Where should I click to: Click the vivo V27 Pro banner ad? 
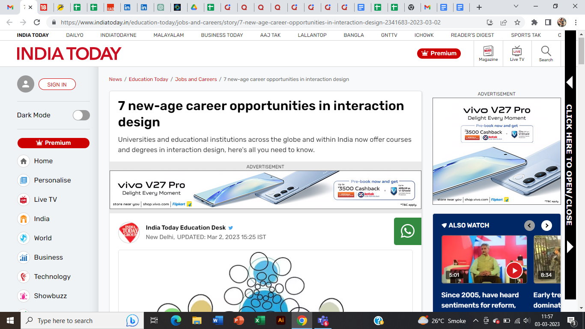pos(266,190)
